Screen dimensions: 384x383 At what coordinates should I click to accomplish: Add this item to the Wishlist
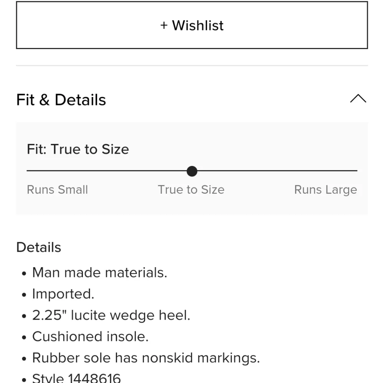pyautogui.click(x=192, y=25)
